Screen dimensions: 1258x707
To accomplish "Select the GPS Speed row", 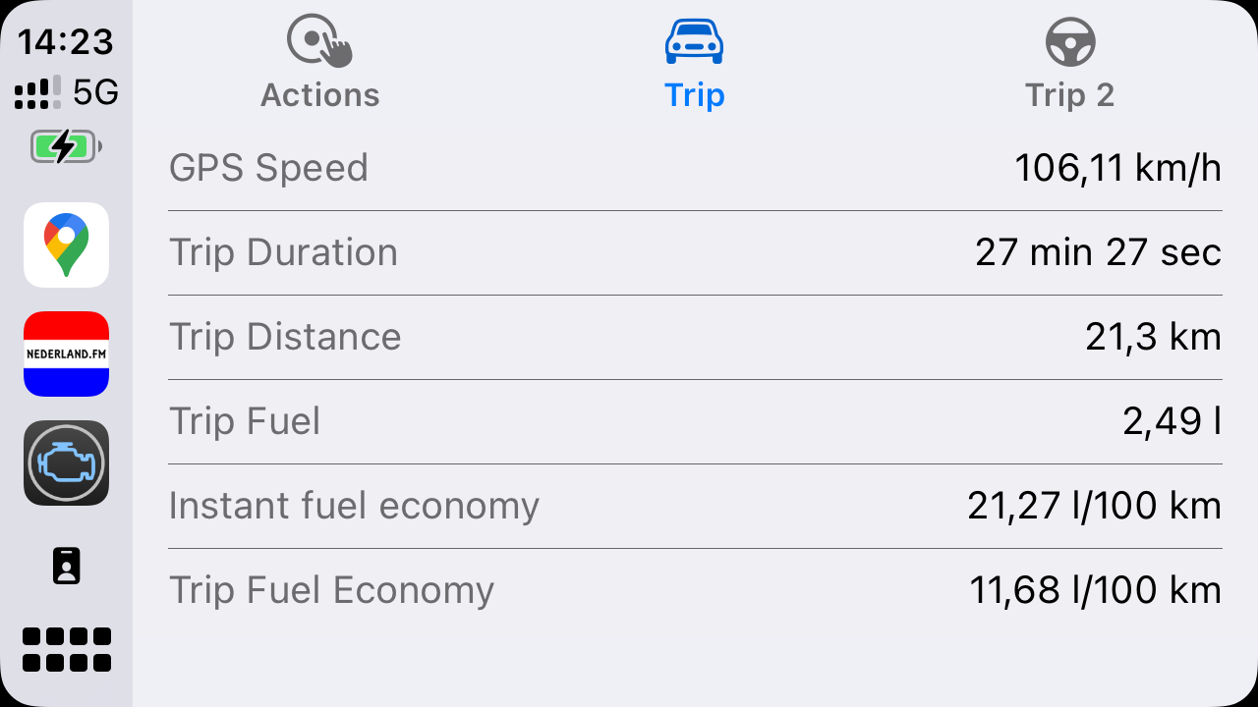I will 695,168.
